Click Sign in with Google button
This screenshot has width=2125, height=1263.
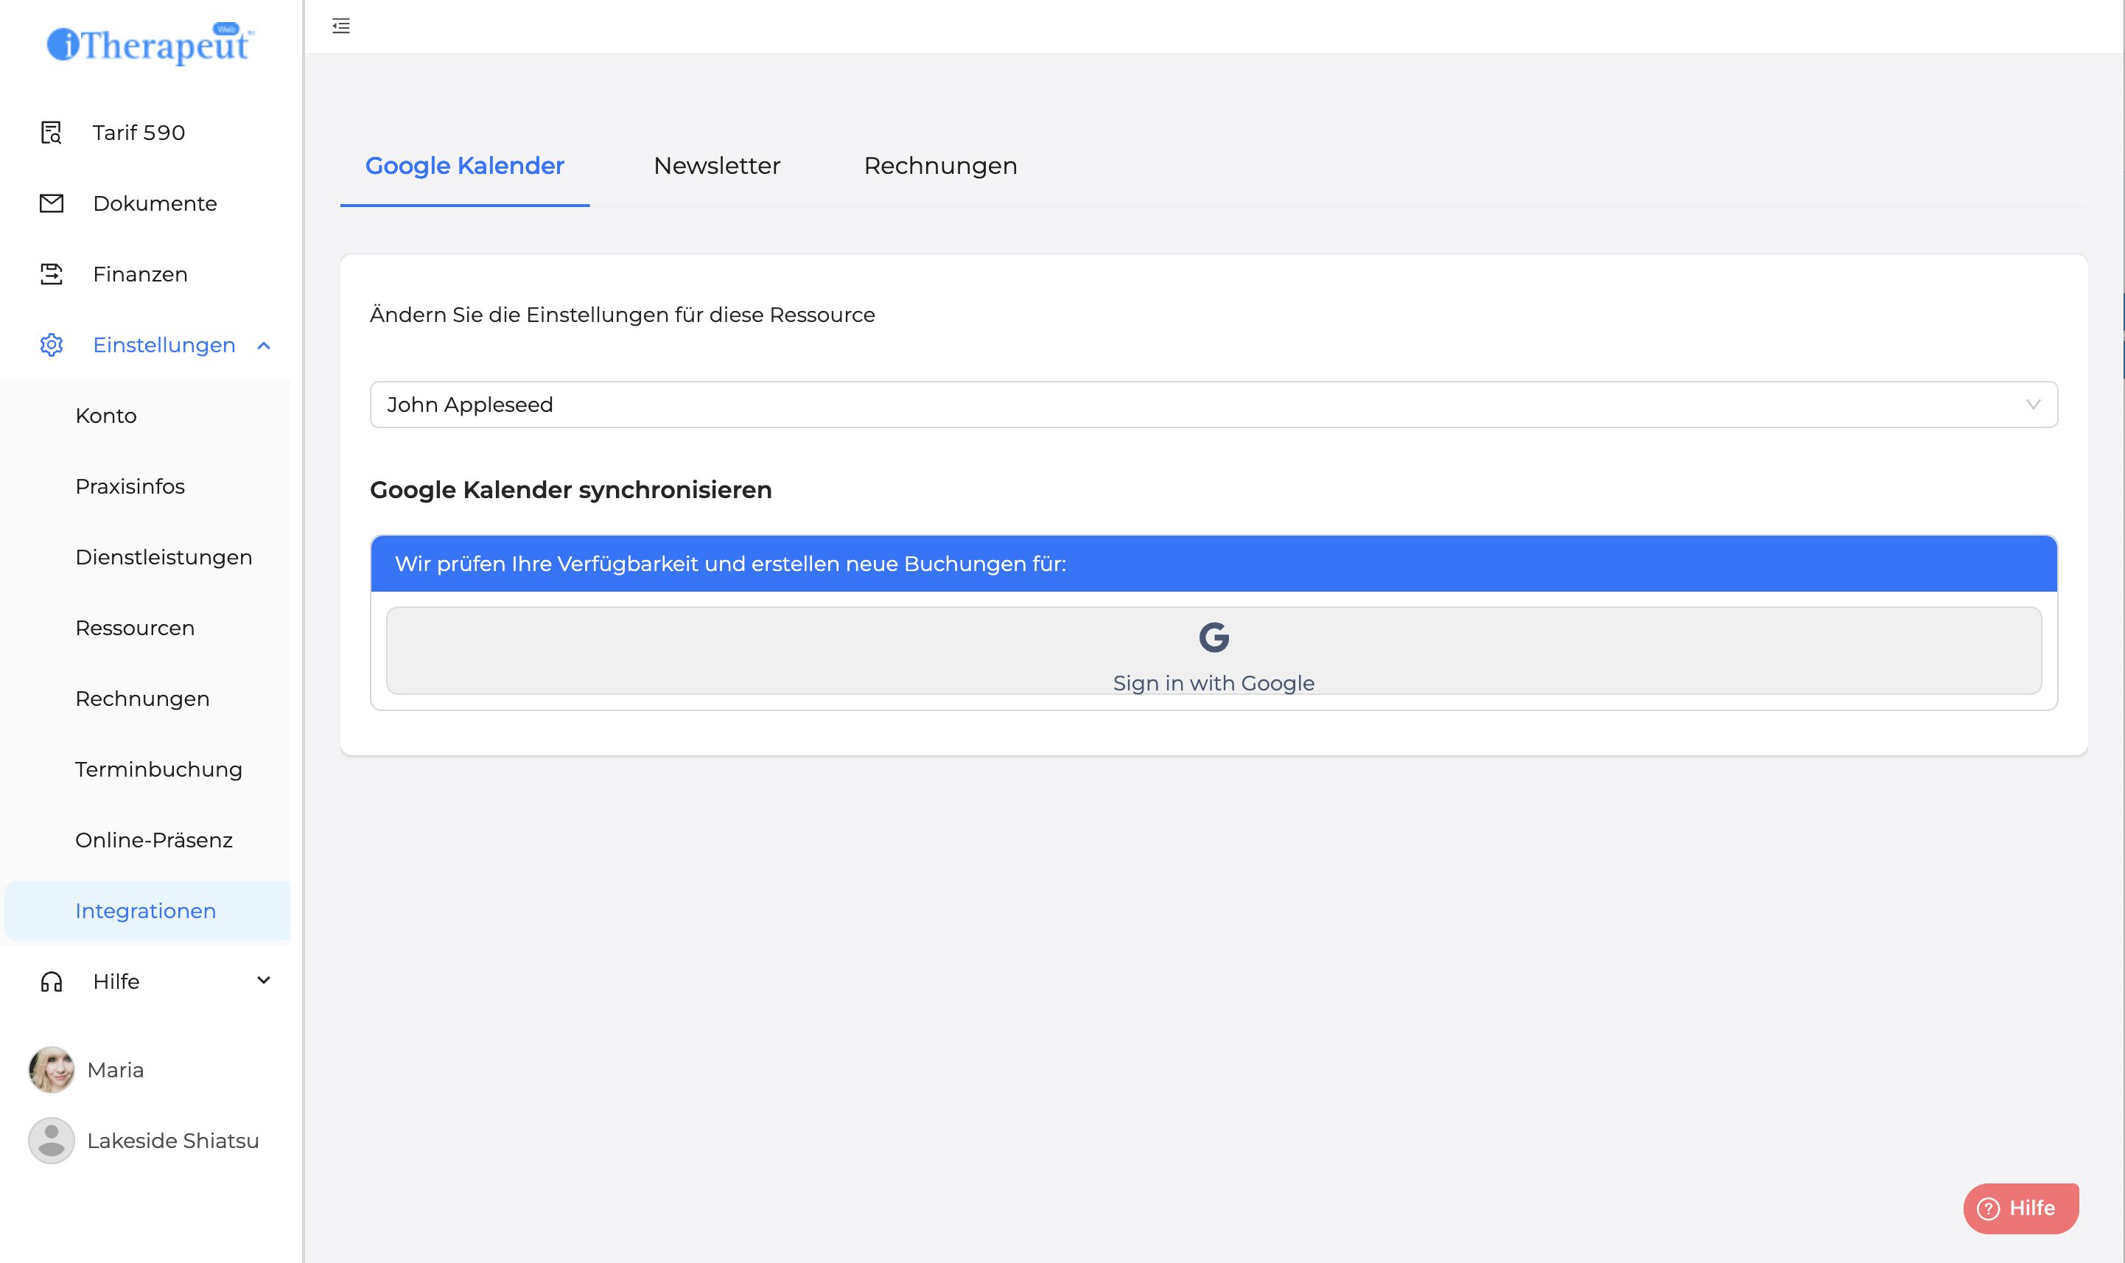click(1214, 651)
